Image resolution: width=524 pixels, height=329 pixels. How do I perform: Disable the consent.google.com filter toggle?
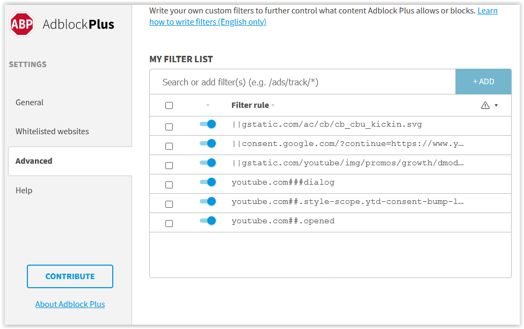point(208,144)
